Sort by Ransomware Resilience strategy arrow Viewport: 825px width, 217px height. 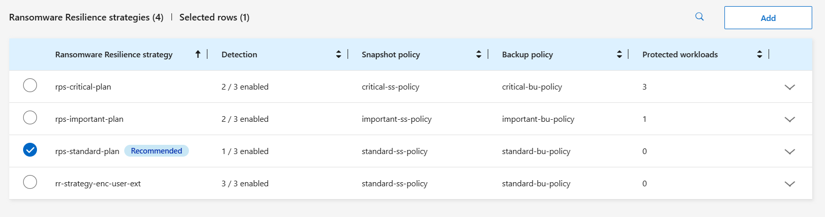tap(198, 54)
